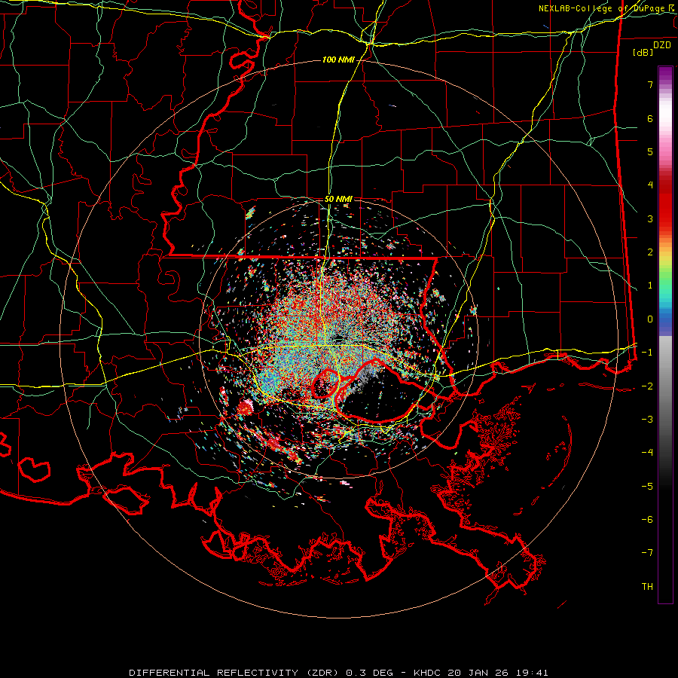The width and height of the screenshot is (678, 678).
Task: Pick the blue color at the 0 dB level
Action: (x=665, y=319)
